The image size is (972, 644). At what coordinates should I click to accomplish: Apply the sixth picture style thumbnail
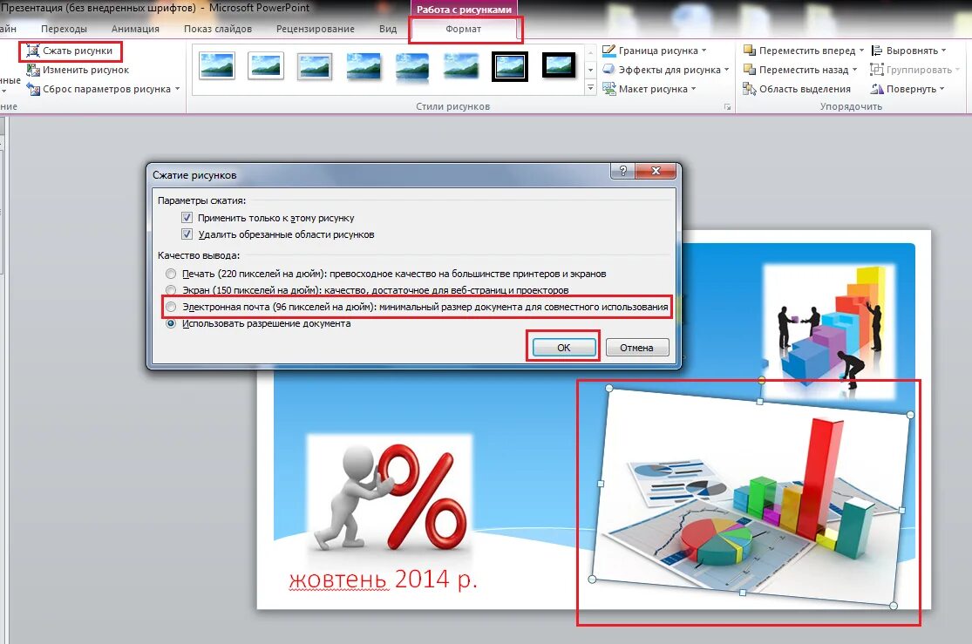coord(461,65)
